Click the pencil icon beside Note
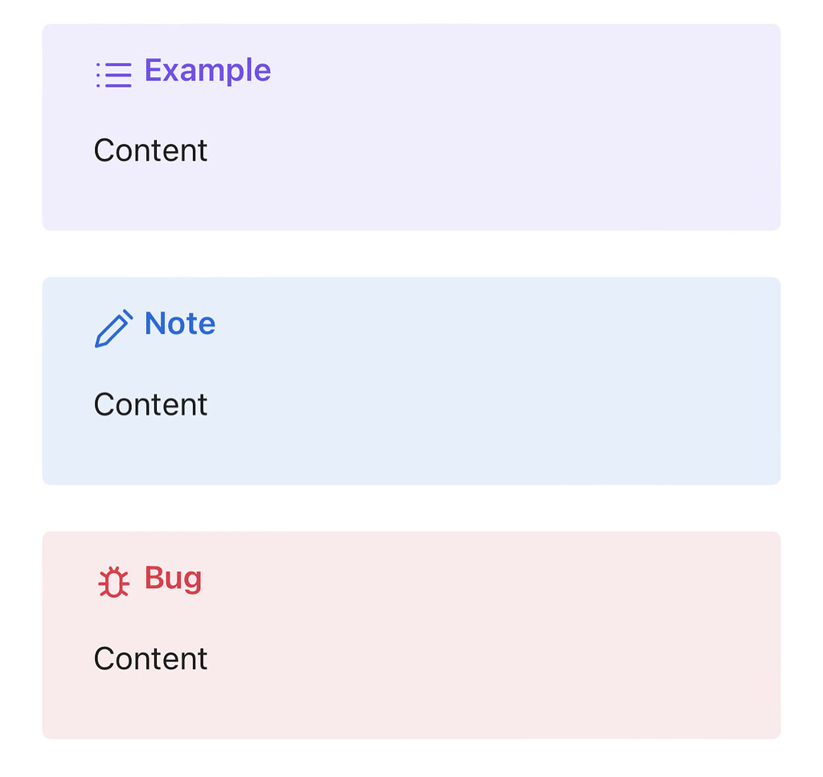 pos(114,329)
